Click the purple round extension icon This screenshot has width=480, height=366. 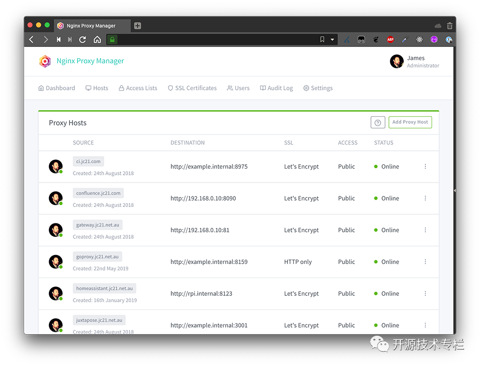[434, 39]
